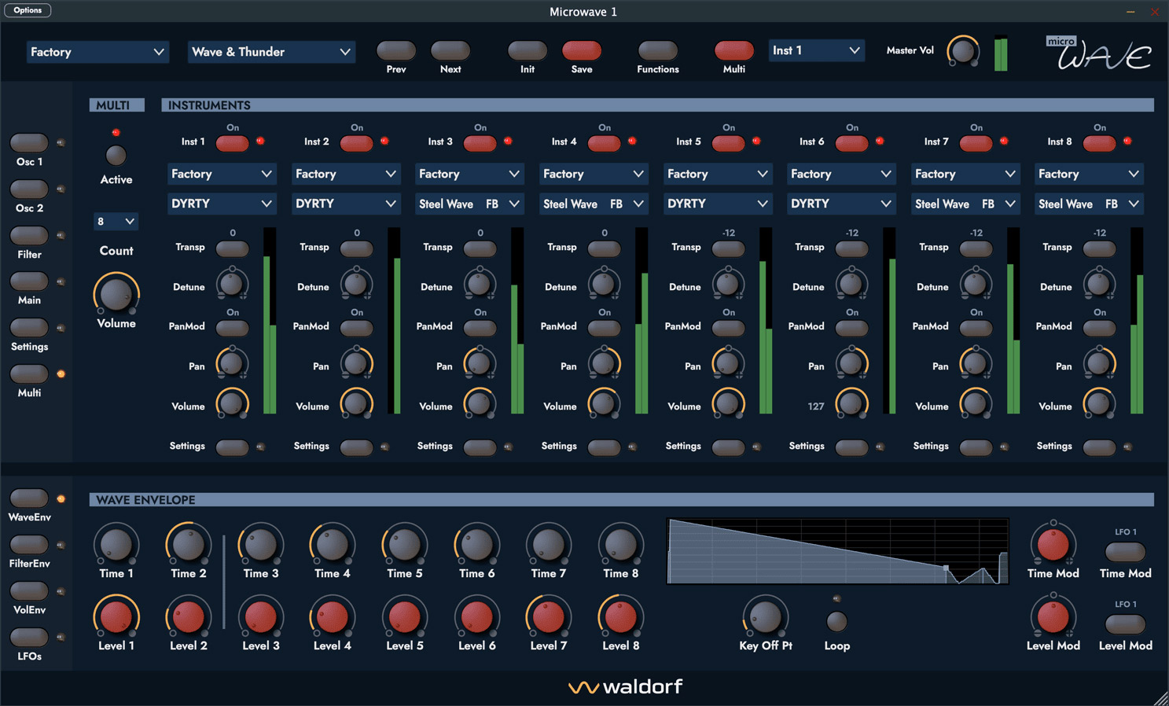Image resolution: width=1169 pixels, height=706 pixels.
Task: Click the Waldorf logo at the bottom
Action: point(625,686)
